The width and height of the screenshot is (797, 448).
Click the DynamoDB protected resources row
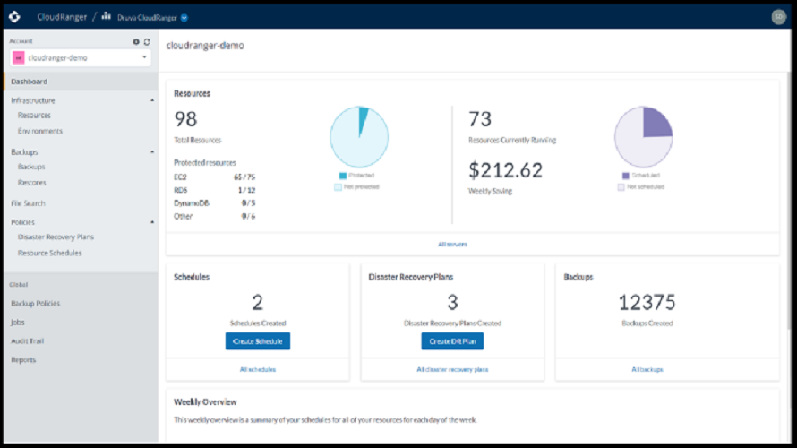(x=215, y=203)
